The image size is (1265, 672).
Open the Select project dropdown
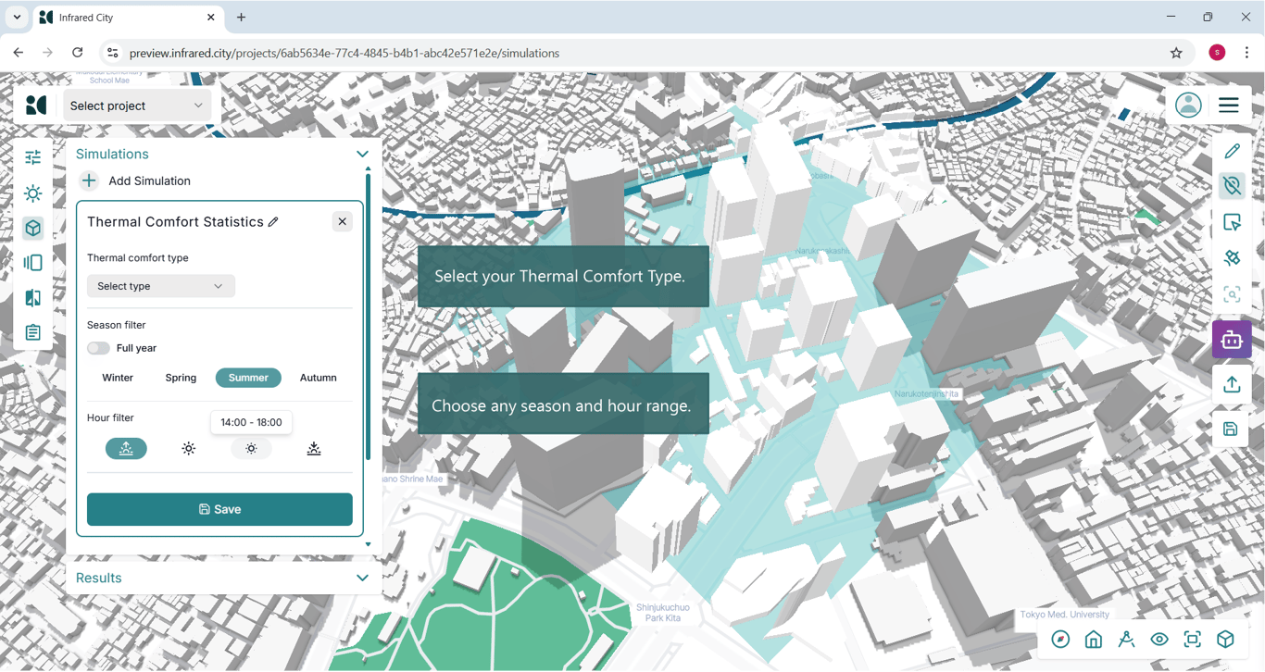point(137,106)
